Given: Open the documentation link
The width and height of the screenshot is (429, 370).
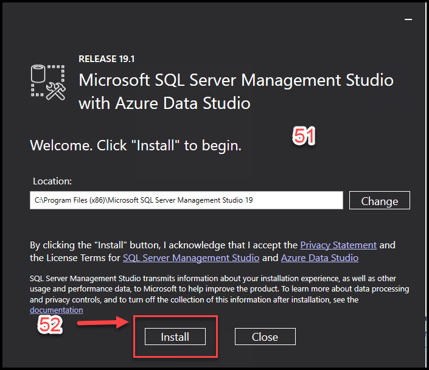Looking at the screenshot, I should point(57,310).
